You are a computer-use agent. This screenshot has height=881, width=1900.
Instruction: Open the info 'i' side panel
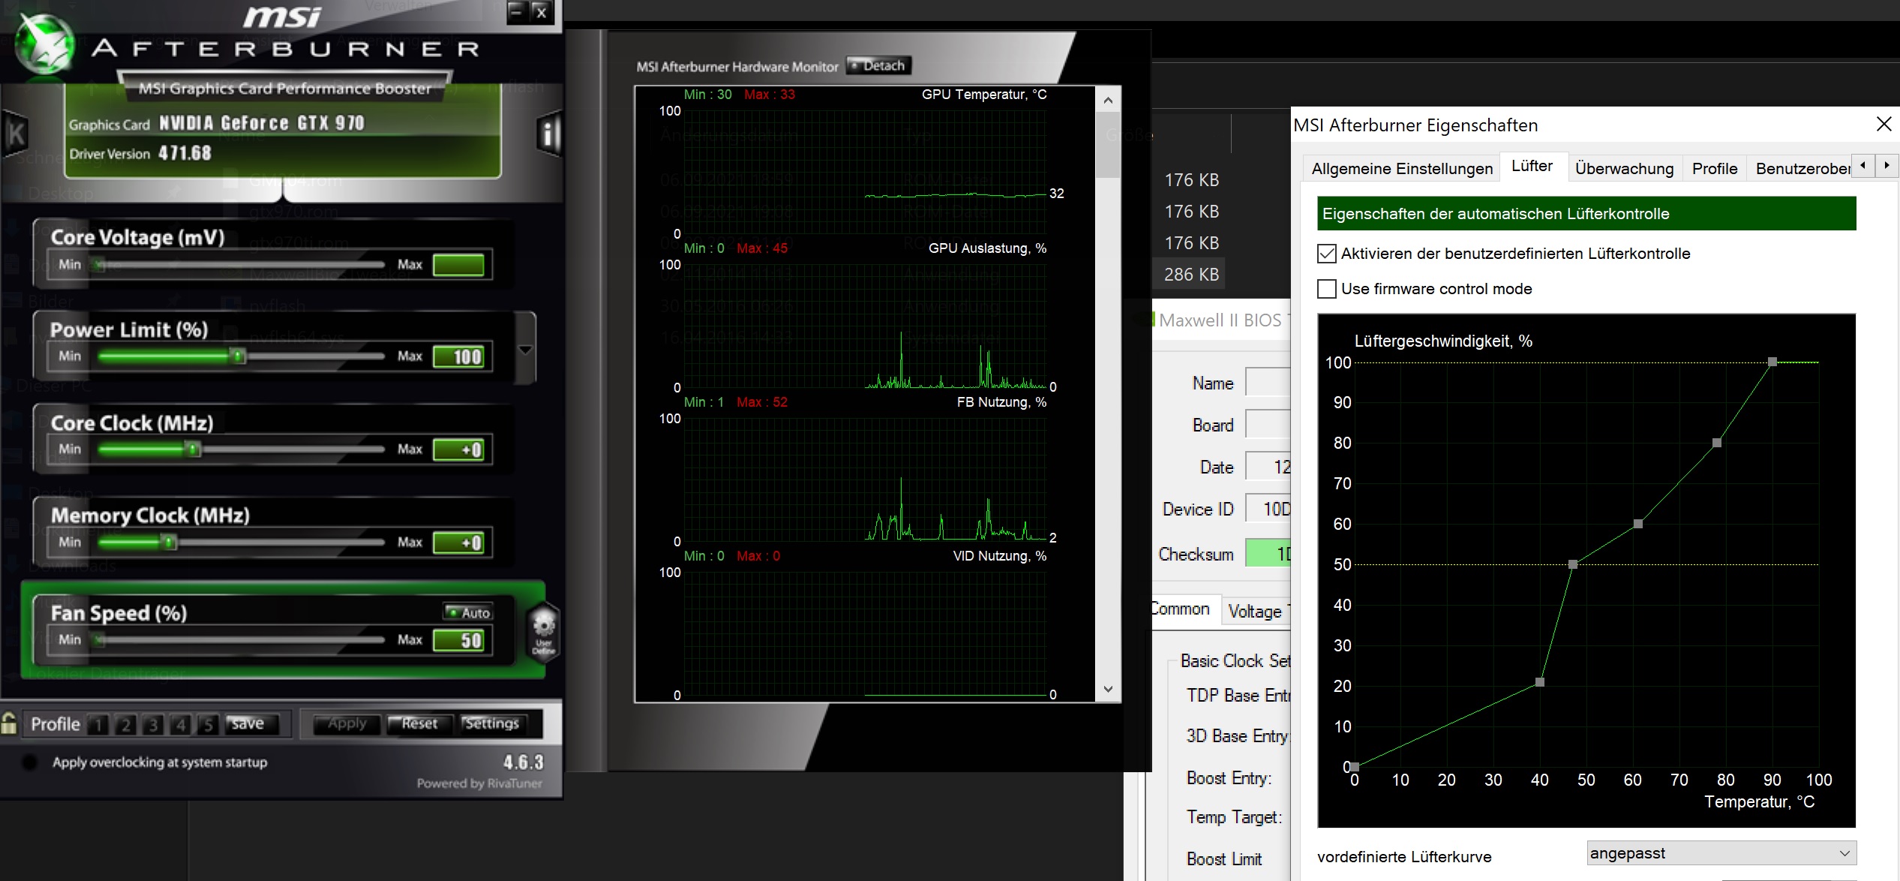point(549,135)
